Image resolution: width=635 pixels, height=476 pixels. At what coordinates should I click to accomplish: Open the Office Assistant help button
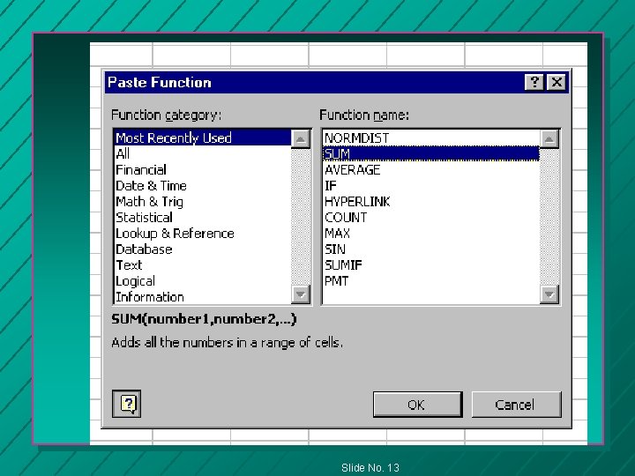[x=126, y=404]
